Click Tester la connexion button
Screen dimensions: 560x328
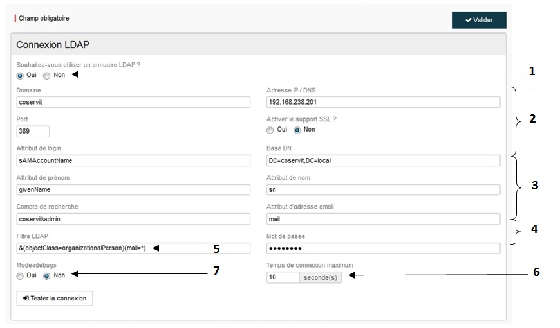point(55,298)
